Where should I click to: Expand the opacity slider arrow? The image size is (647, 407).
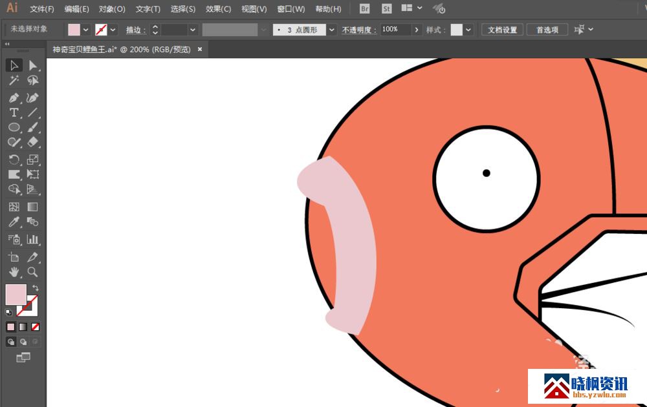pyautogui.click(x=416, y=30)
